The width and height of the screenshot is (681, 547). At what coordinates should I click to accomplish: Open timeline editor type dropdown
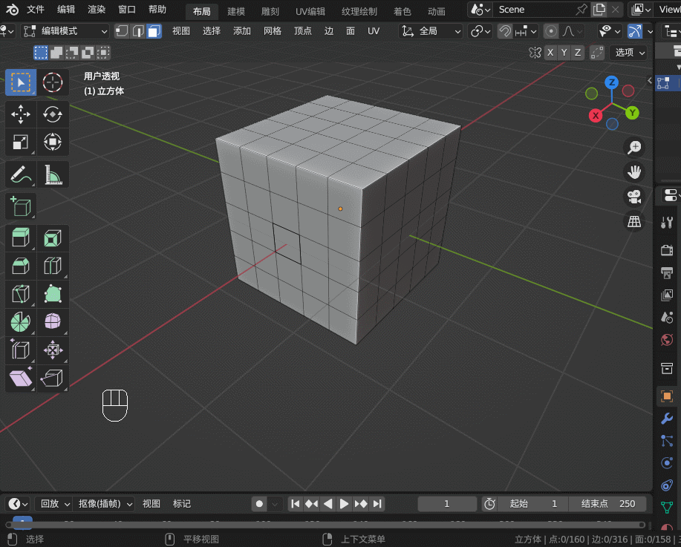[17, 504]
